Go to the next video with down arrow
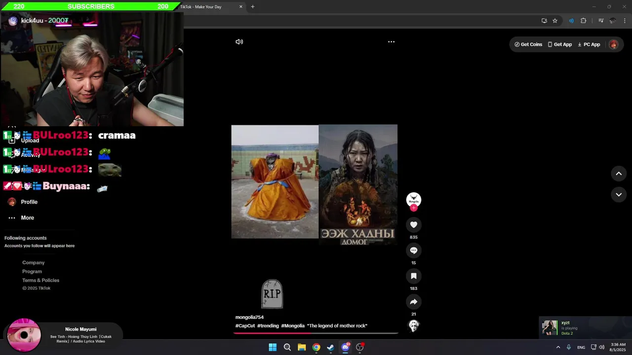632x355 pixels. [619, 195]
